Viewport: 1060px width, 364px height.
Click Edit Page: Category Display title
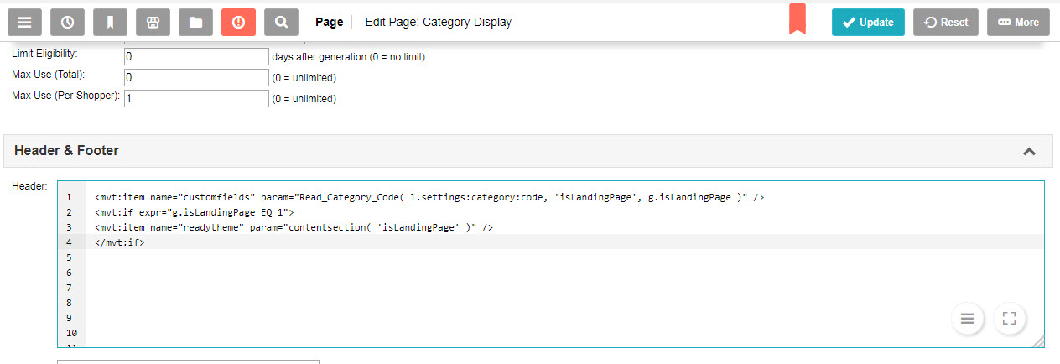click(438, 23)
